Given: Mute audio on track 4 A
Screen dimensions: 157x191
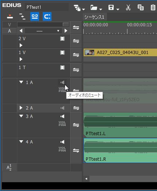Looking at the screenshot, I should (x=62, y=142).
